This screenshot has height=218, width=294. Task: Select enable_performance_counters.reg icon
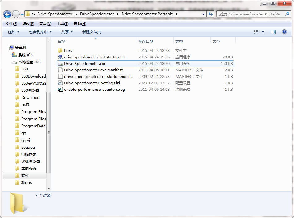pyautogui.click(x=60, y=90)
